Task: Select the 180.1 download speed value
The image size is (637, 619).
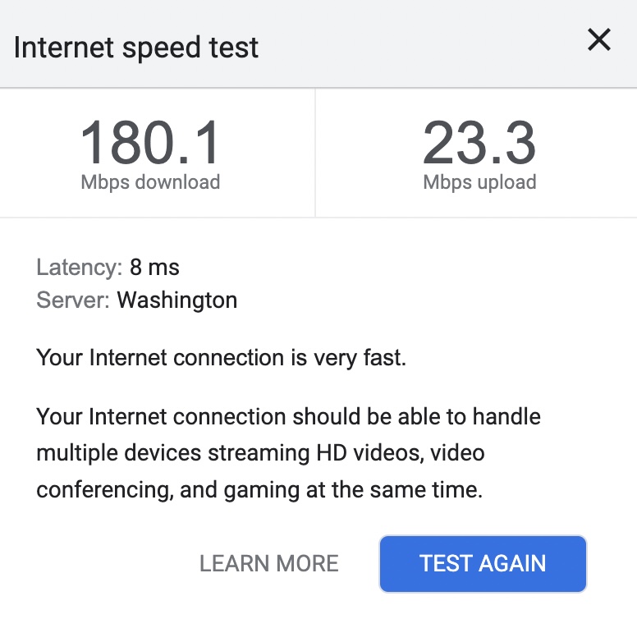Action: coord(150,143)
